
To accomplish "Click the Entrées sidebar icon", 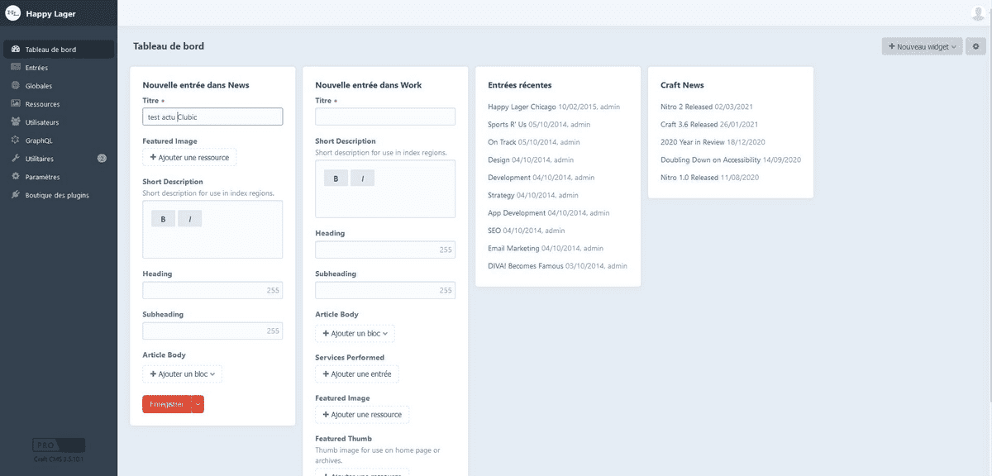I will 16,68.
